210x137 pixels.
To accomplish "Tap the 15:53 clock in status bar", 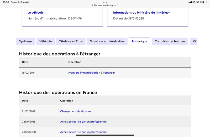I will (x=6, y=2).
